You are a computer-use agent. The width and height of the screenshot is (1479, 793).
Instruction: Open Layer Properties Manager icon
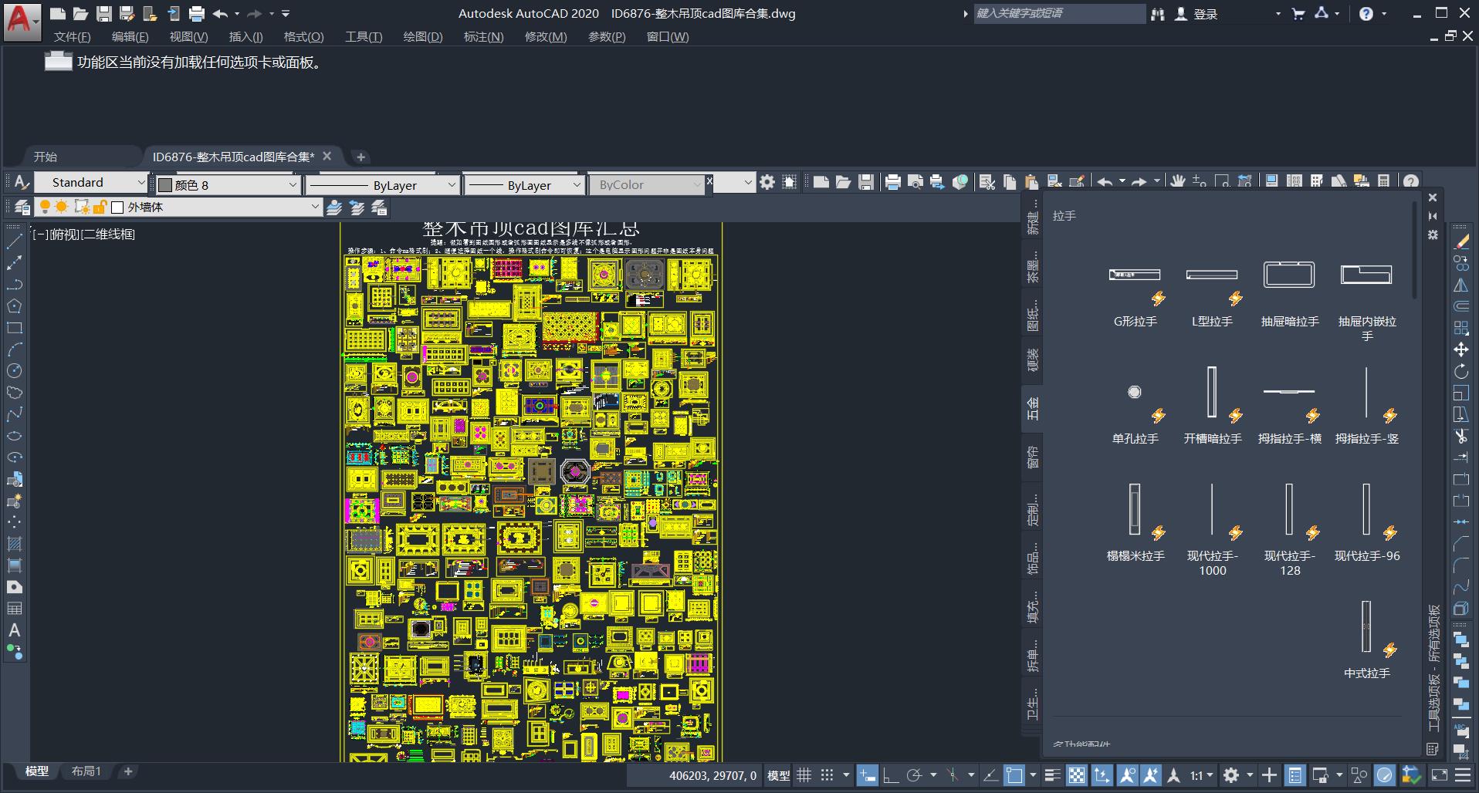[x=22, y=208]
